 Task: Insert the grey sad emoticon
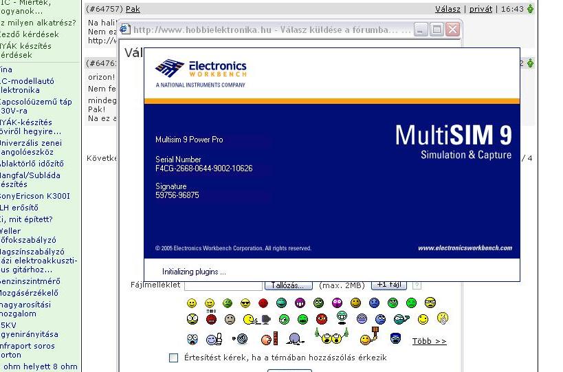pos(230,319)
